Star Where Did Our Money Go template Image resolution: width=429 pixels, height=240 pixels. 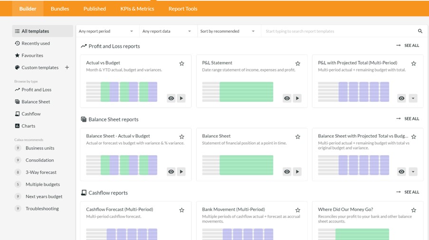click(x=414, y=210)
